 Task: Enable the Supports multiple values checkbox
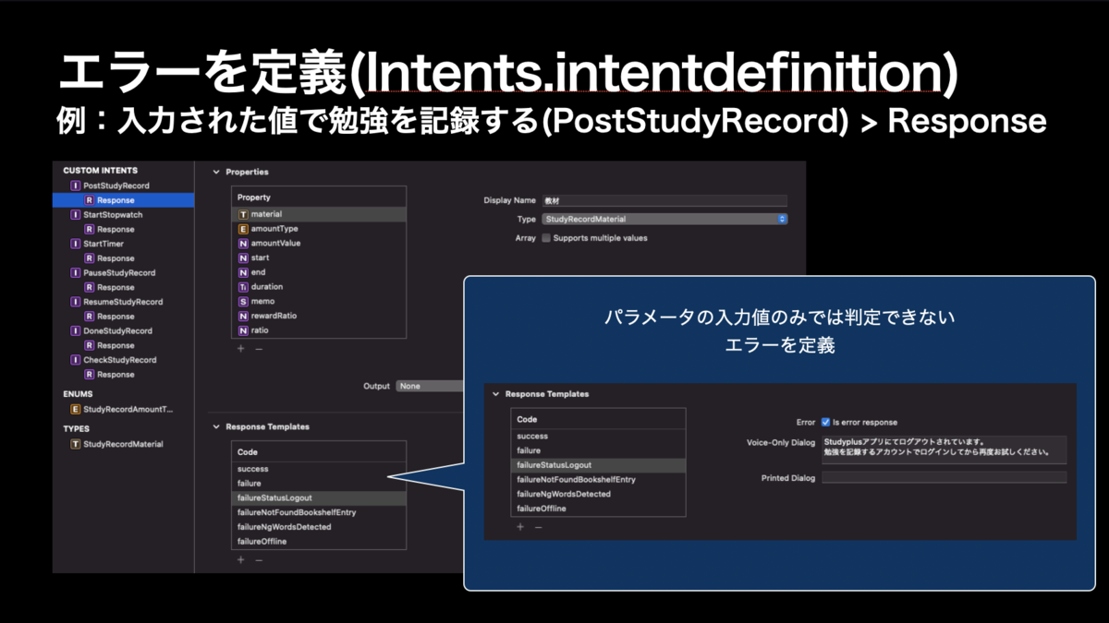547,238
